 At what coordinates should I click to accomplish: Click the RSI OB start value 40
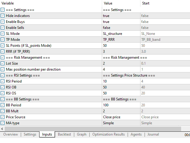point(165,87)
